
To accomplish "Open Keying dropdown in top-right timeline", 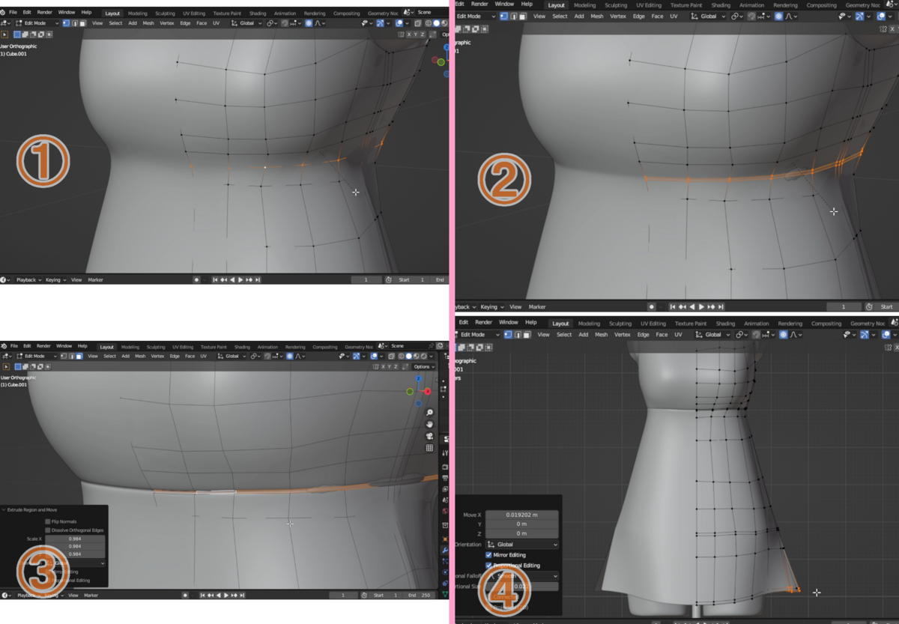I will (492, 306).
